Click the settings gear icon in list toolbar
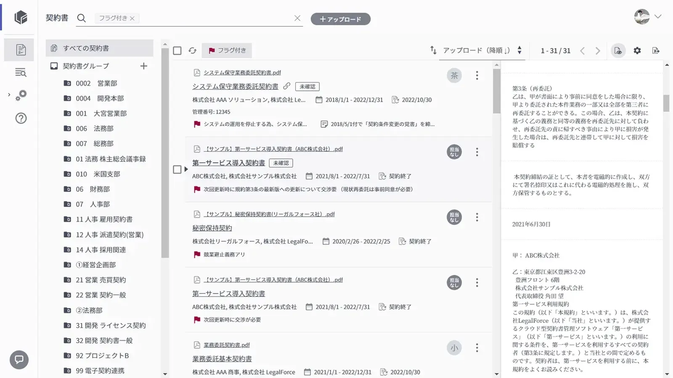This screenshot has height=378, width=673. click(x=637, y=50)
